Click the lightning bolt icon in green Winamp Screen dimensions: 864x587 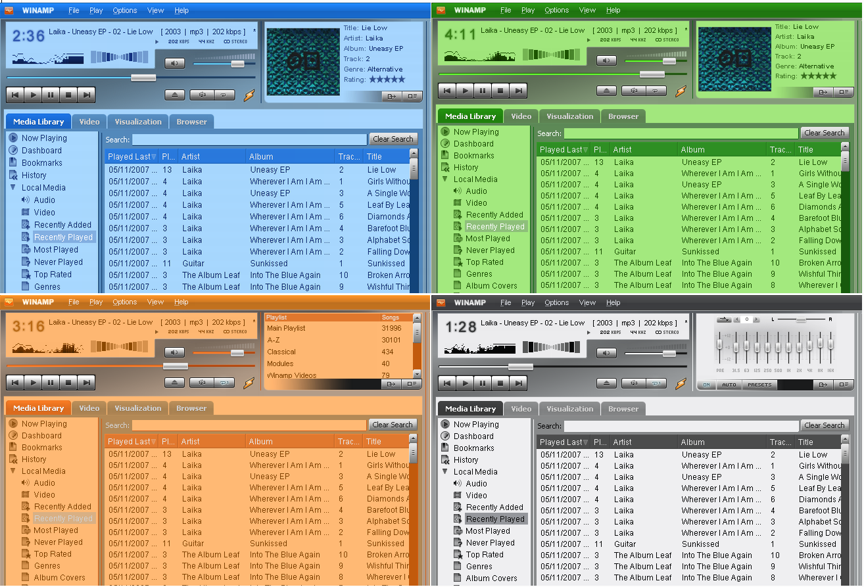[x=681, y=91]
